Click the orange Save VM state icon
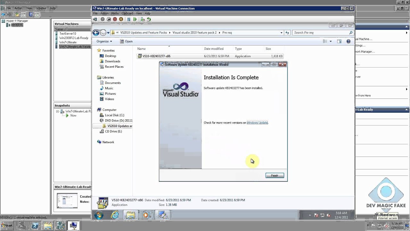 (x=121, y=19)
